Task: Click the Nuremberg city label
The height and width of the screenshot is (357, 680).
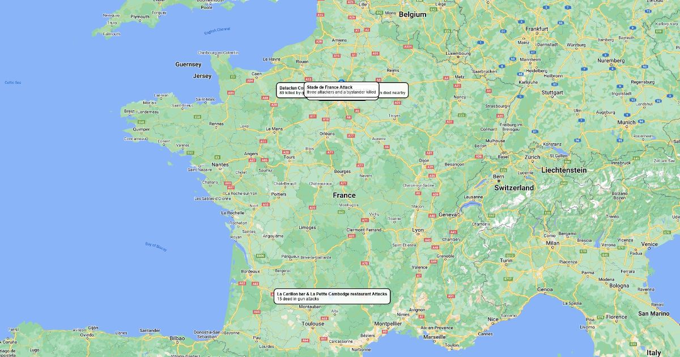Action: (610, 61)
